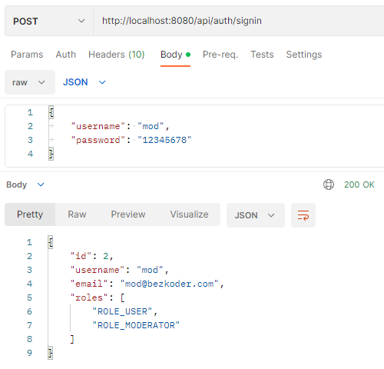Open the Settings tab
384x369 pixels.
coord(304,55)
